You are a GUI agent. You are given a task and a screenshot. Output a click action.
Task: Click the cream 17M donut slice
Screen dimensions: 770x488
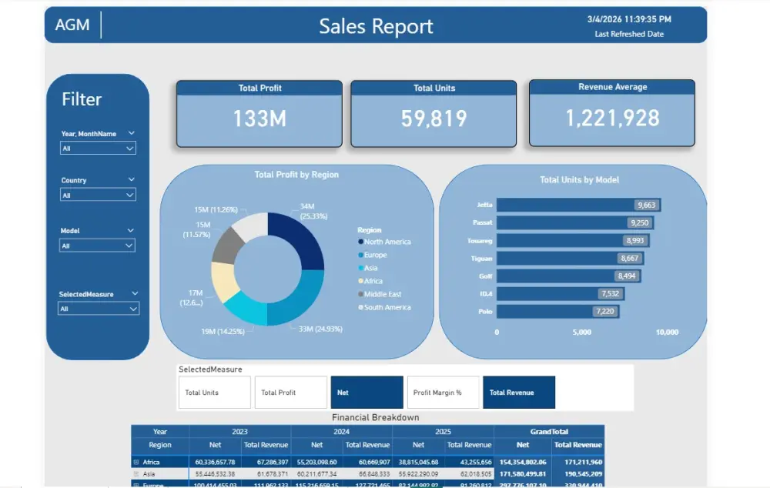click(223, 282)
